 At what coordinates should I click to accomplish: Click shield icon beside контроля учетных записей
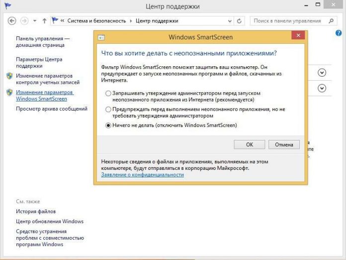pos(9,76)
